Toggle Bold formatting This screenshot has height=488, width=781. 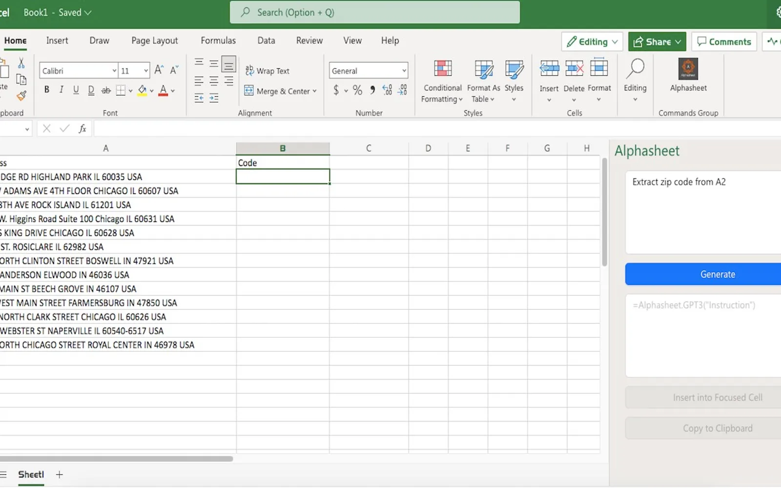tap(47, 90)
